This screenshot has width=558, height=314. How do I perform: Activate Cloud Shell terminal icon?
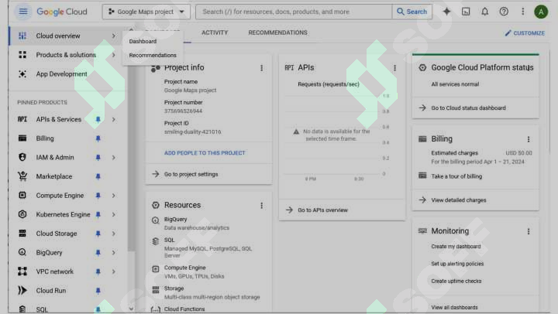[466, 12]
